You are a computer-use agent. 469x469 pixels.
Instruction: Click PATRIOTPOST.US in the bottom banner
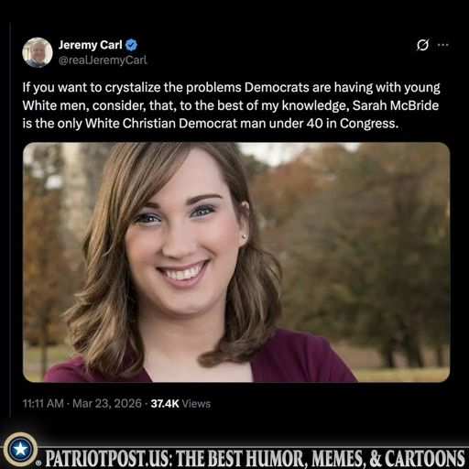pyautogui.click(x=109, y=458)
